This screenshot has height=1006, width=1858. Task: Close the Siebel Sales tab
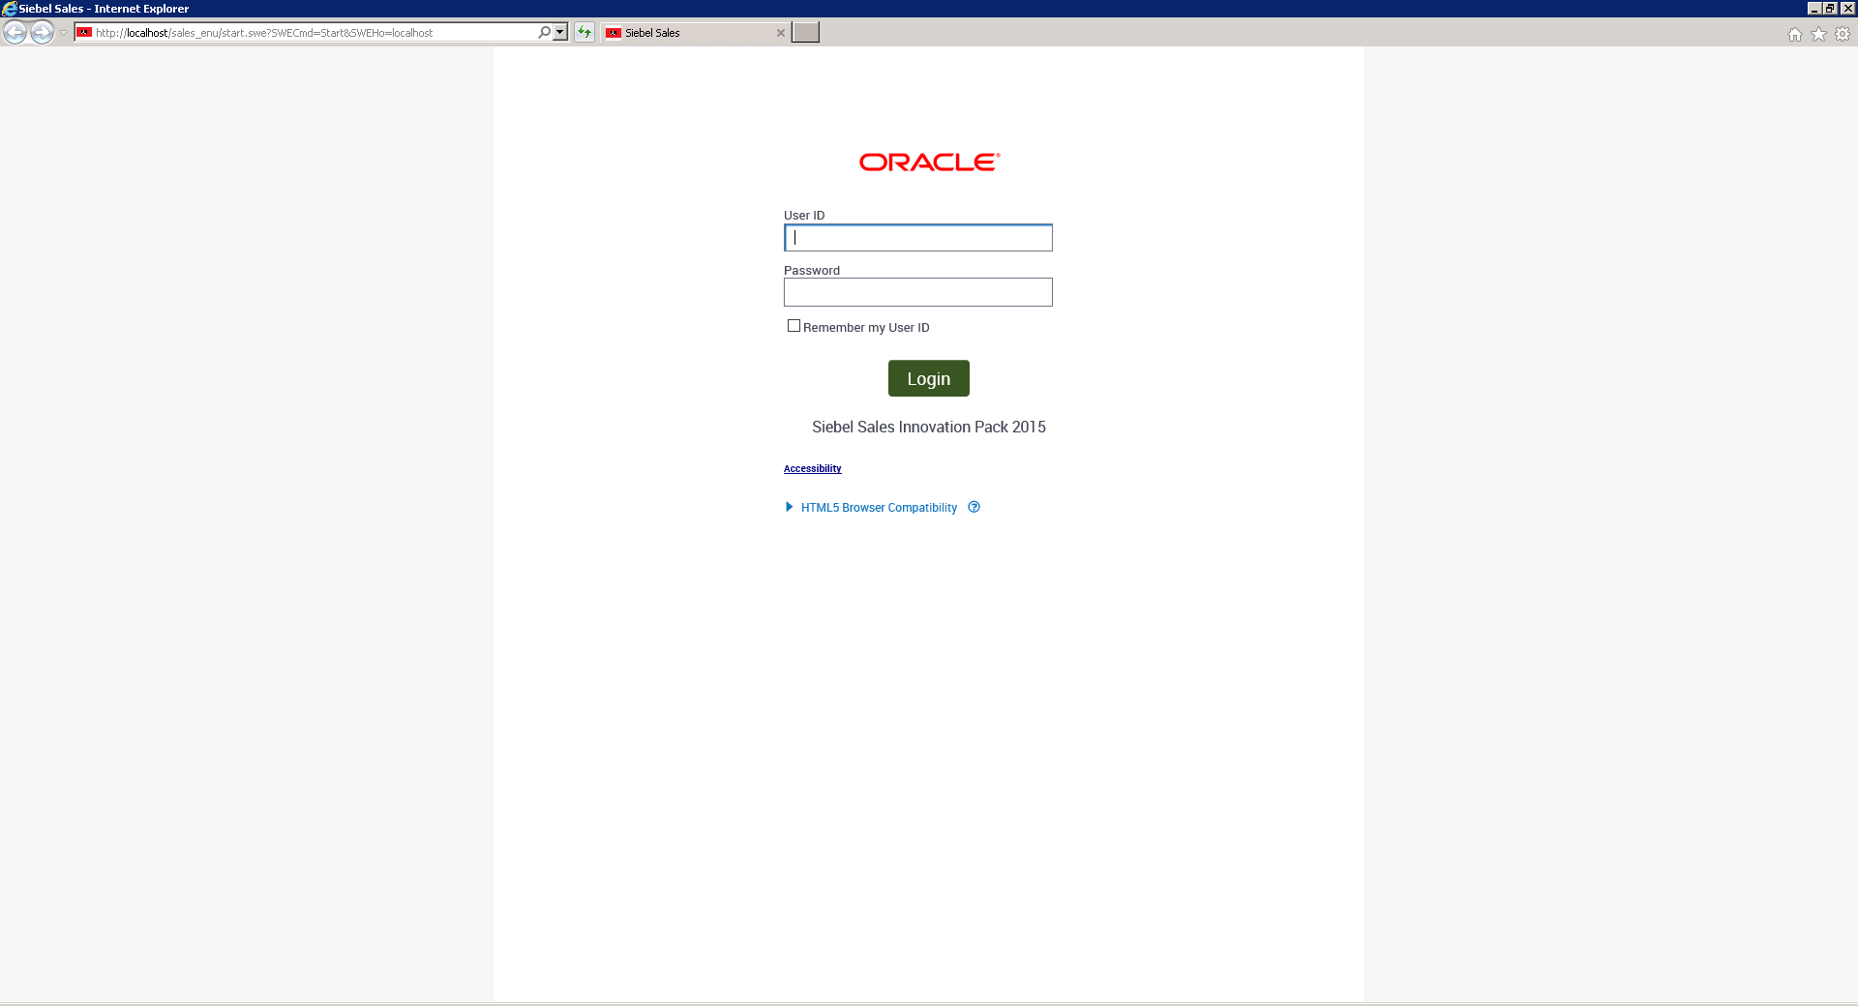(781, 33)
